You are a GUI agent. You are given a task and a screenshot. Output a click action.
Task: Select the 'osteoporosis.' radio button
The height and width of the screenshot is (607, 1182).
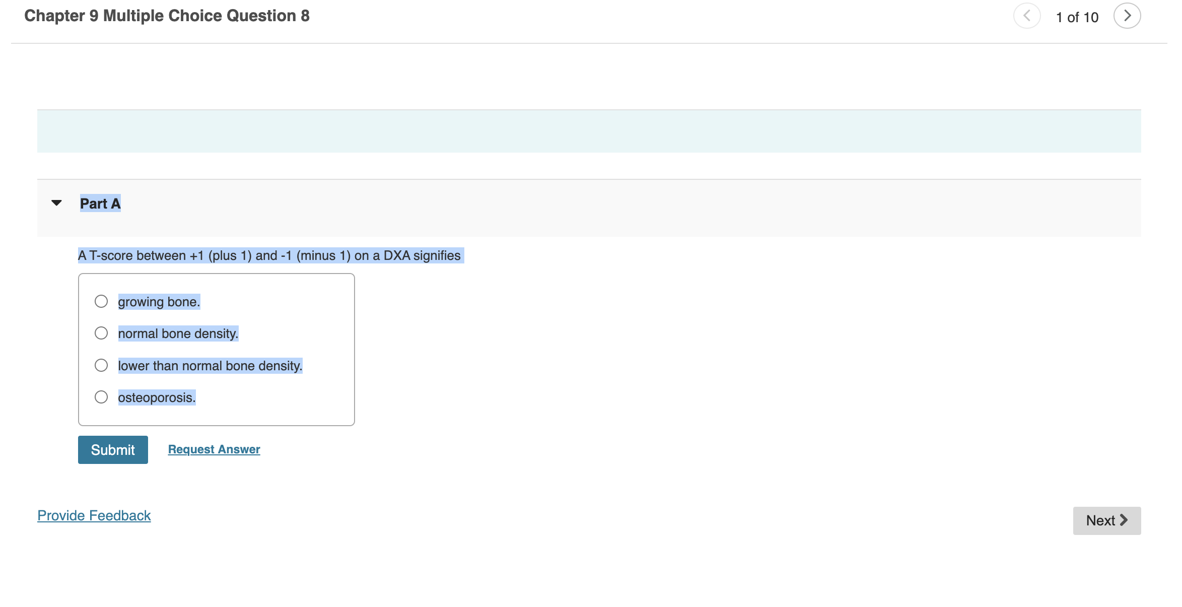101,397
